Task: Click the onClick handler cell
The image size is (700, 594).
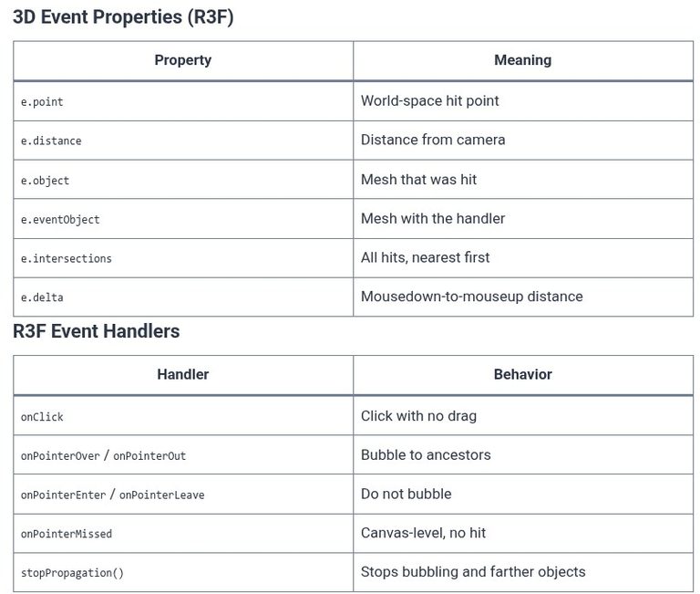Action: coord(183,416)
